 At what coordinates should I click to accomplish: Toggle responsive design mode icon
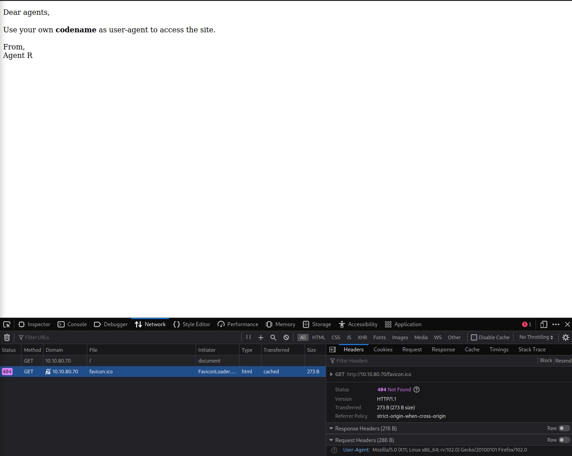544,324
